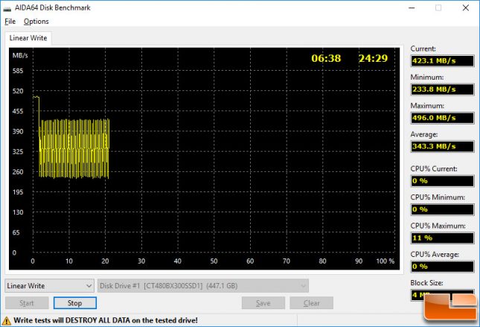480x327 pixels.
Task: Click the CPU% Maximum 11 % field
Action: pos(442,238)
